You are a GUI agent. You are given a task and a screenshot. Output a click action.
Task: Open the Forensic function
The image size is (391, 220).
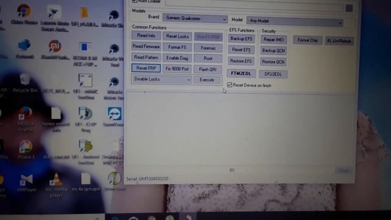(x=208, y=48)
